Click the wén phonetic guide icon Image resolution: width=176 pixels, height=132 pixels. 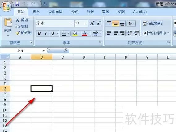tap(95, 33)
